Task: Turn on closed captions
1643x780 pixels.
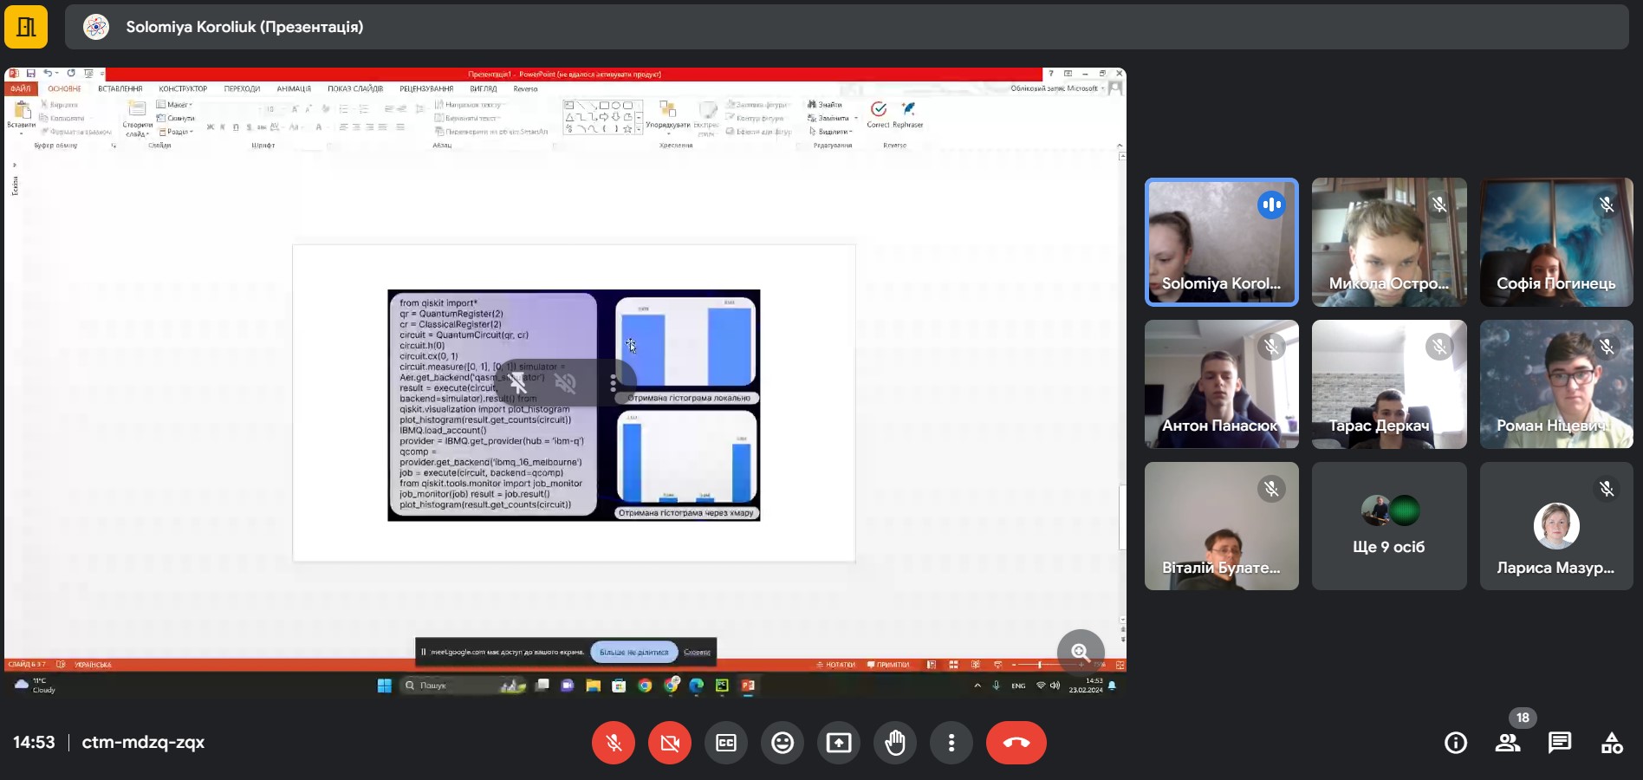Action: (726, 743)
